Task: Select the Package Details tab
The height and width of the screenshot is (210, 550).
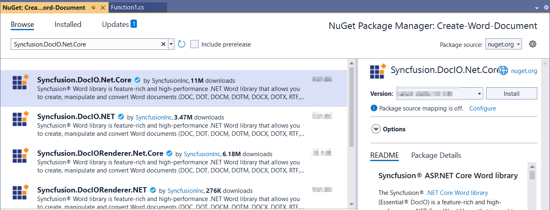Action: click(x=436, y=155)
